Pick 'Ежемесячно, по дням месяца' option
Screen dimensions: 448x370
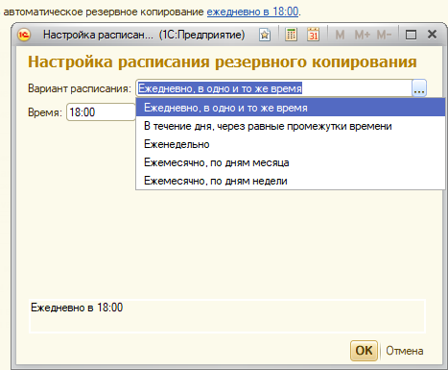click(x=291, y=162)
